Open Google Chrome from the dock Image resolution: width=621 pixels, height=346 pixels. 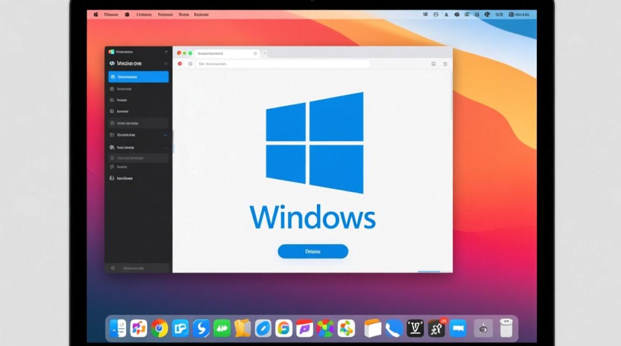pyautogui.click(x=159, y=328)
